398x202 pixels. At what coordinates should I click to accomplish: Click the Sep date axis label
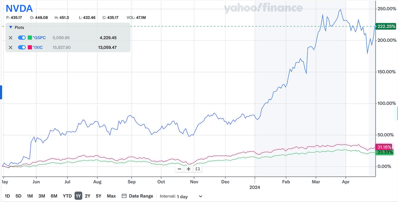[x=132, y=182]
